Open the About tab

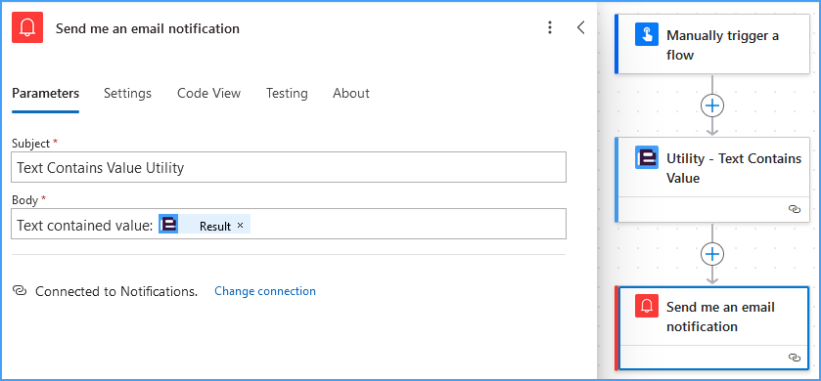coord(351,94)
